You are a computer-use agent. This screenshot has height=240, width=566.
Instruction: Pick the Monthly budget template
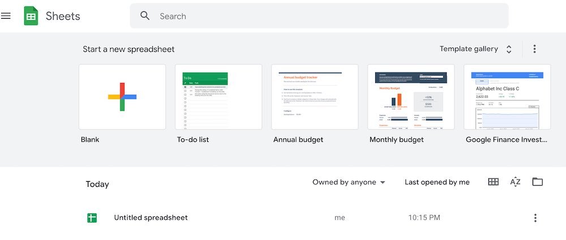tap(411, 97)
